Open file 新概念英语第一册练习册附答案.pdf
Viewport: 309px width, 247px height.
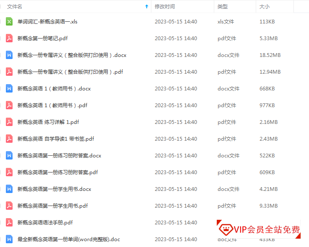(x=57, y=172)
